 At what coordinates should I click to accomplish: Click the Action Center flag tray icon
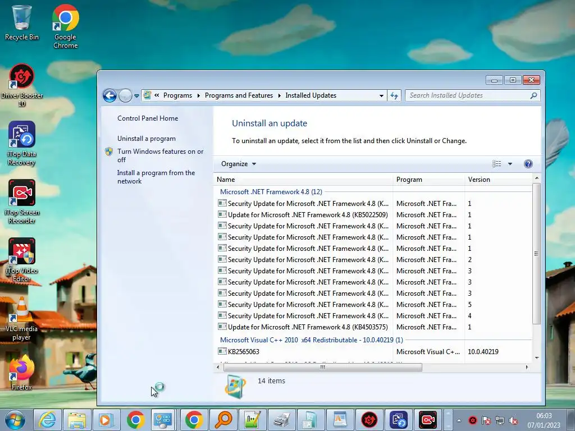(x=486, y=420)
